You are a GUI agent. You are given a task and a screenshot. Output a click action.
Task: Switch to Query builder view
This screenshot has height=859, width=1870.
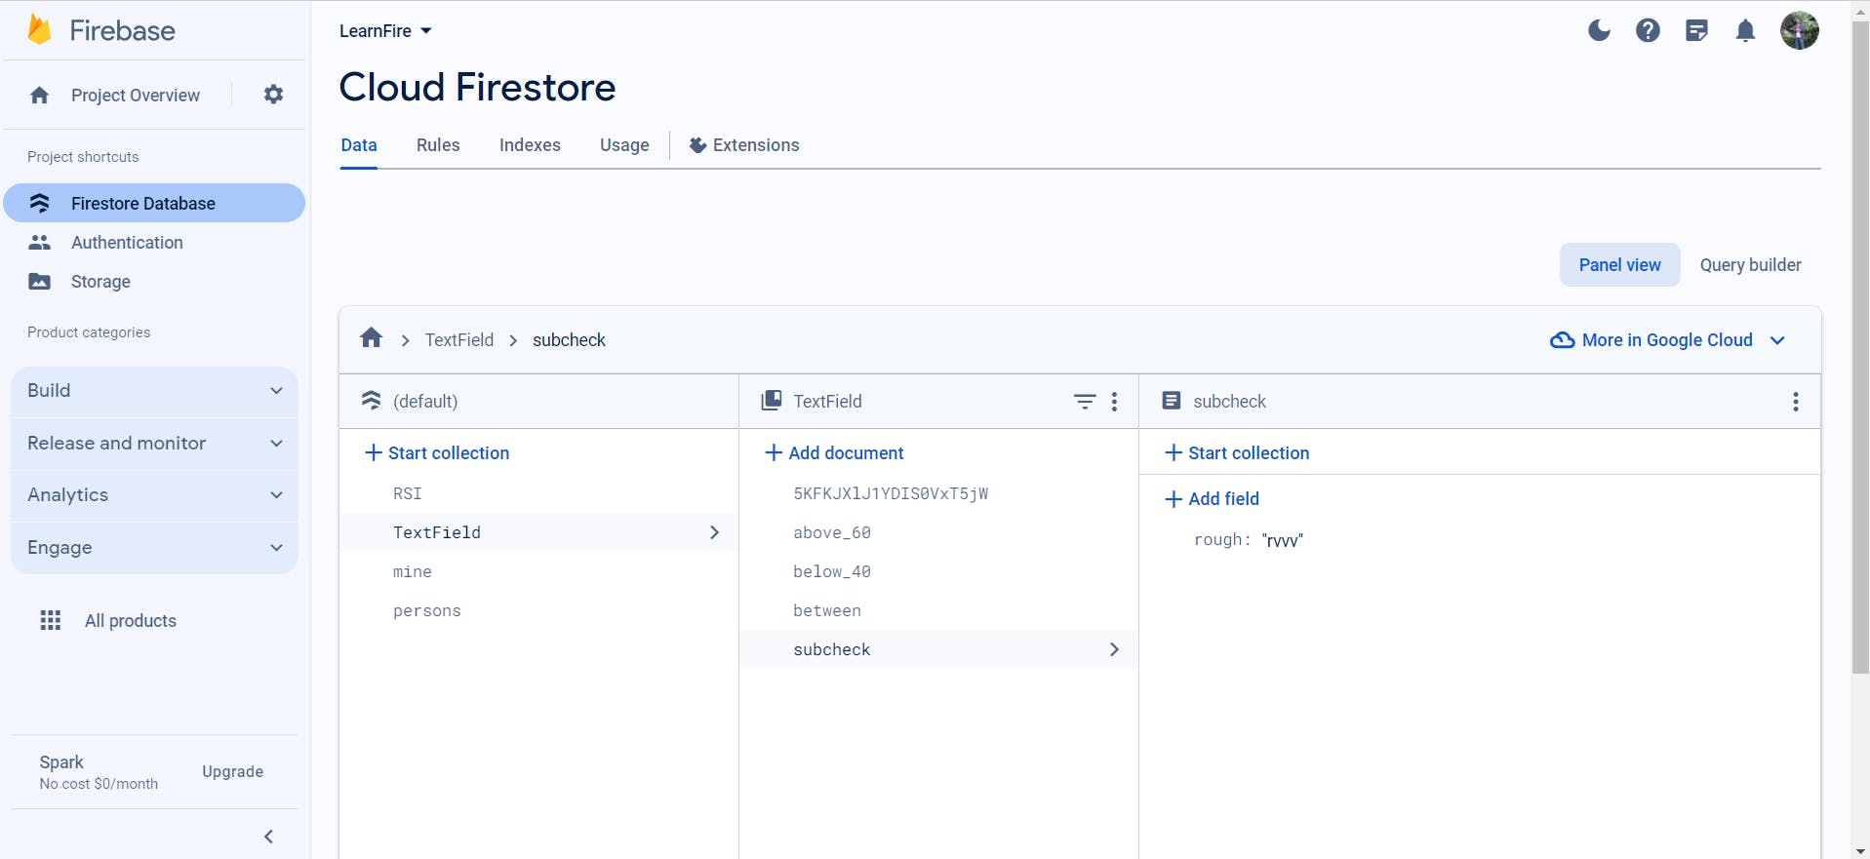[x=1750, y=265]
